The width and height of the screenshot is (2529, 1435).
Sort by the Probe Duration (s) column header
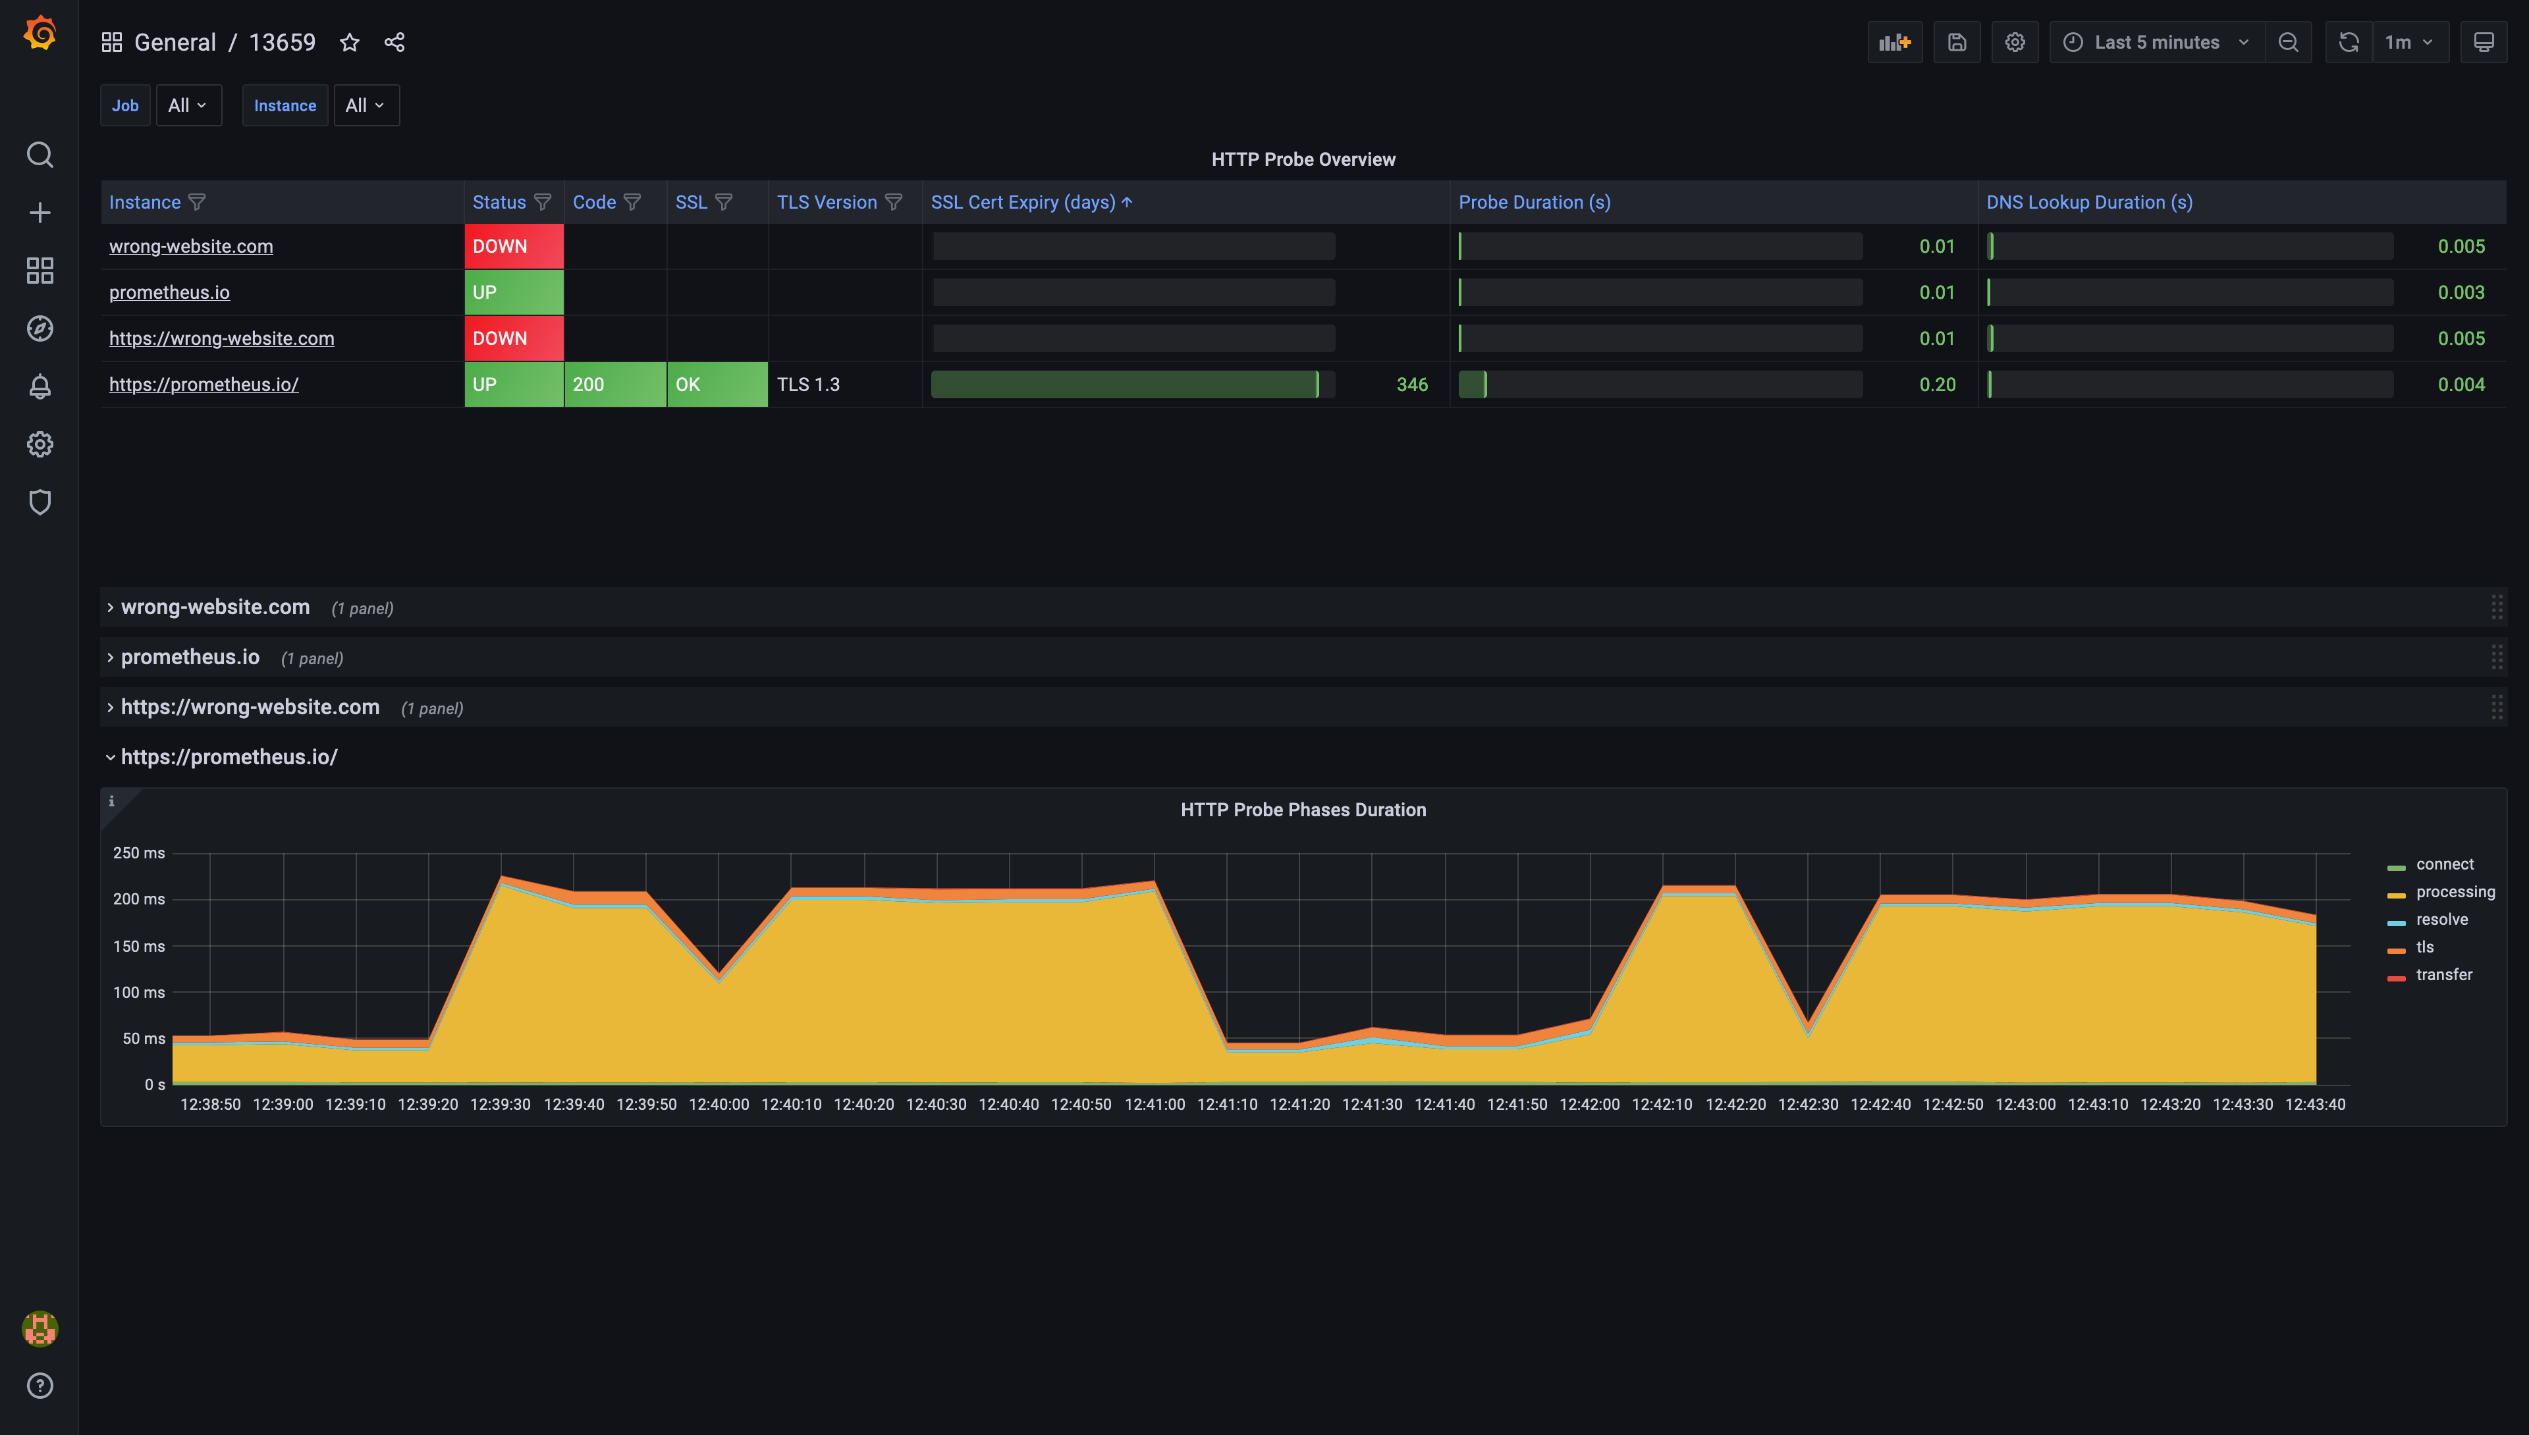(x=1534, y=202)
